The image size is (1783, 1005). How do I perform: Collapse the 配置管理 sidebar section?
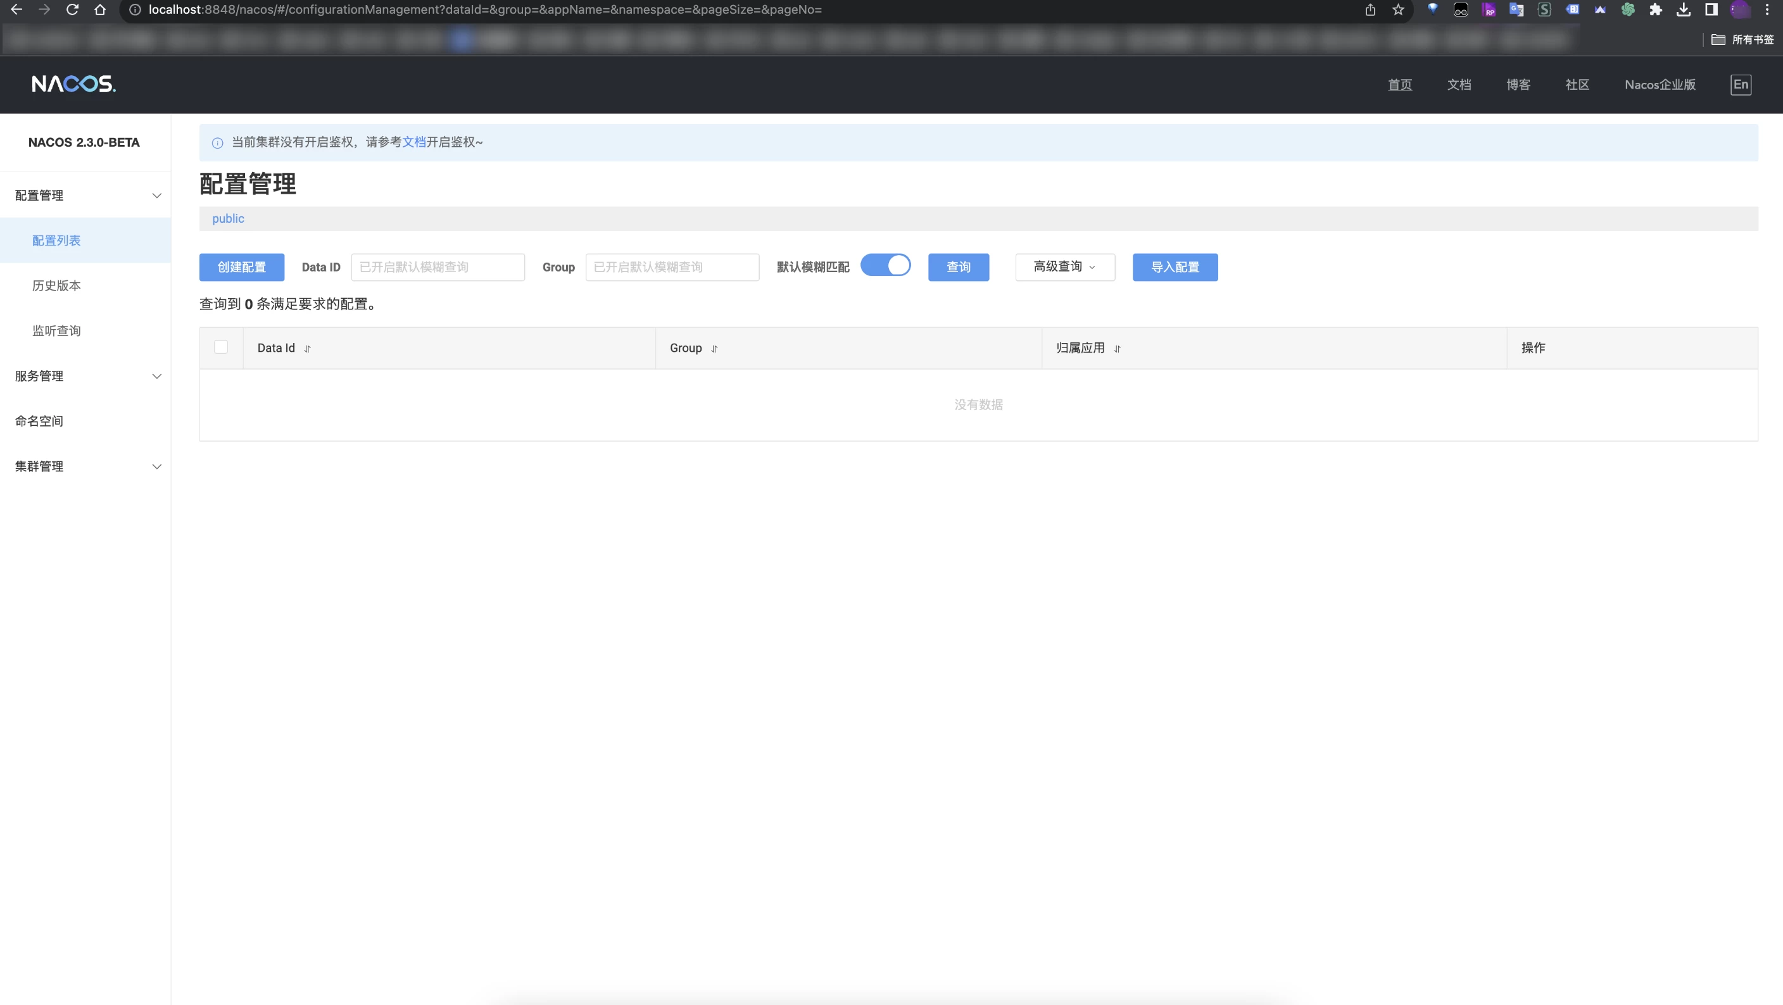point(156,196)
